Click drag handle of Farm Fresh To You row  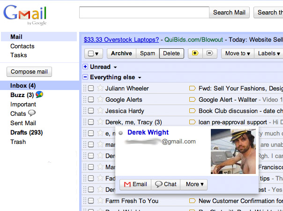click(x=85, y=201)
